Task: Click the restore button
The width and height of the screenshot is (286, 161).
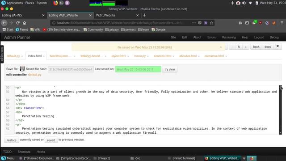Action: [12, 140]
